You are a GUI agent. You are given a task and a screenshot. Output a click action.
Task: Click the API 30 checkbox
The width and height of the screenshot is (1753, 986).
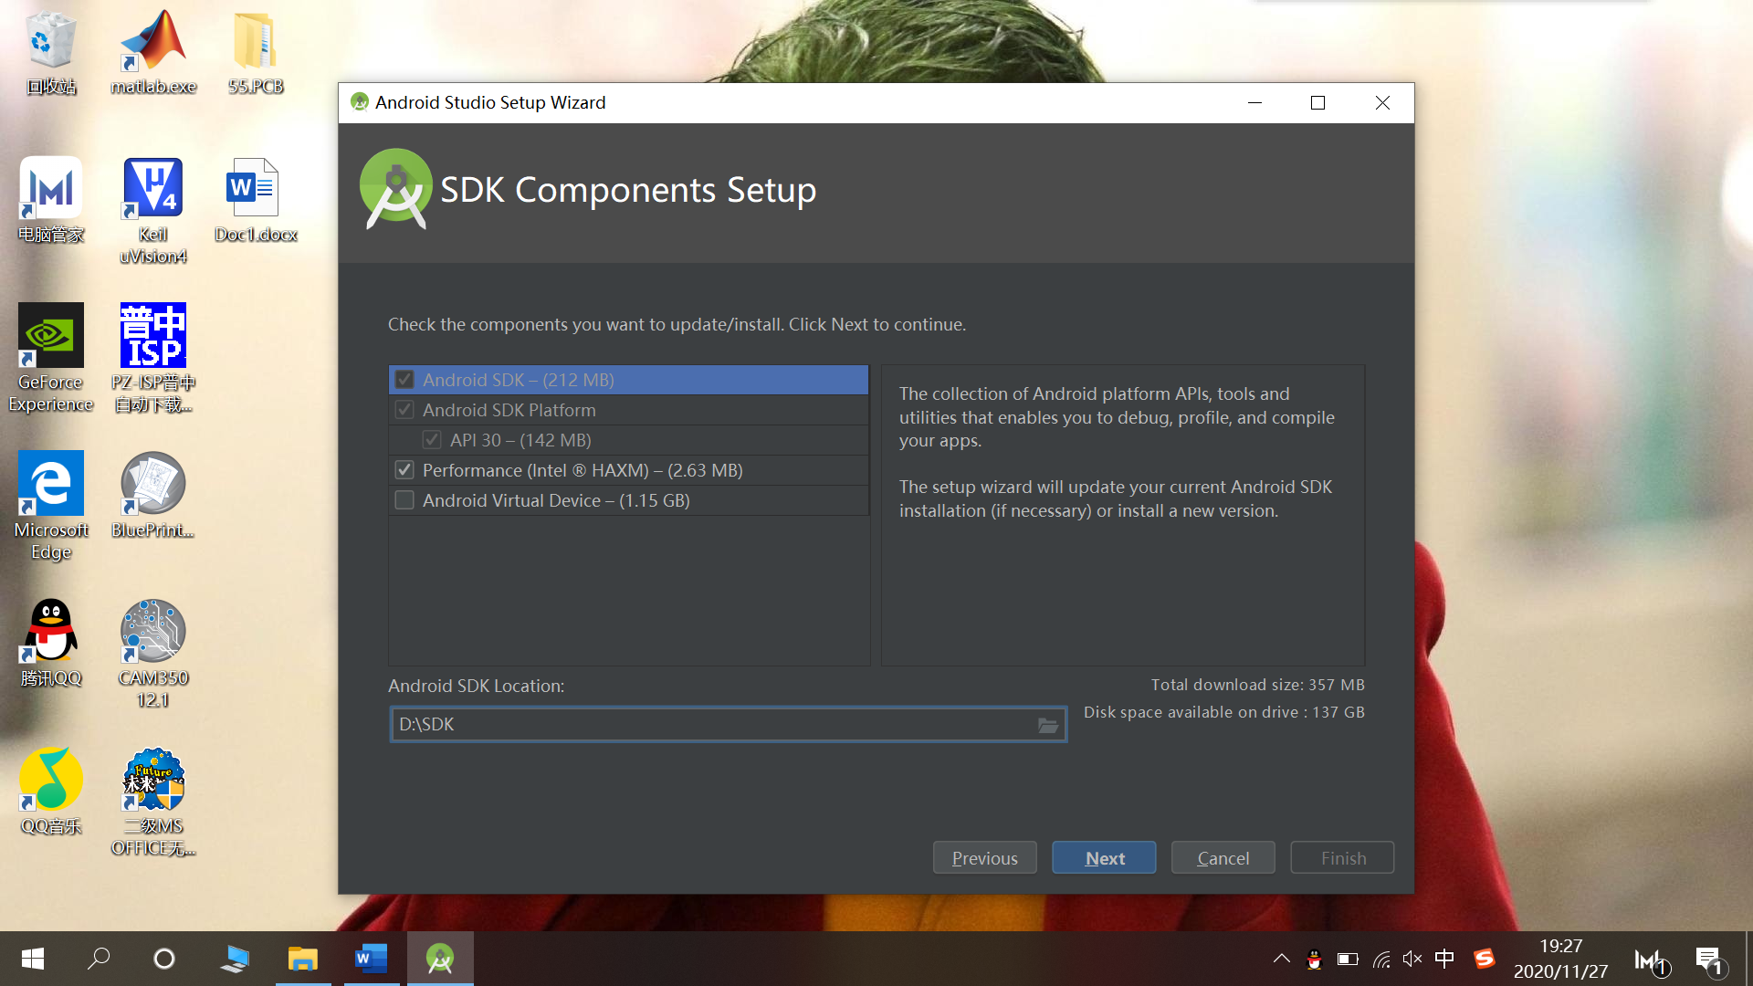pyautogui.click(x=432, y=439)
